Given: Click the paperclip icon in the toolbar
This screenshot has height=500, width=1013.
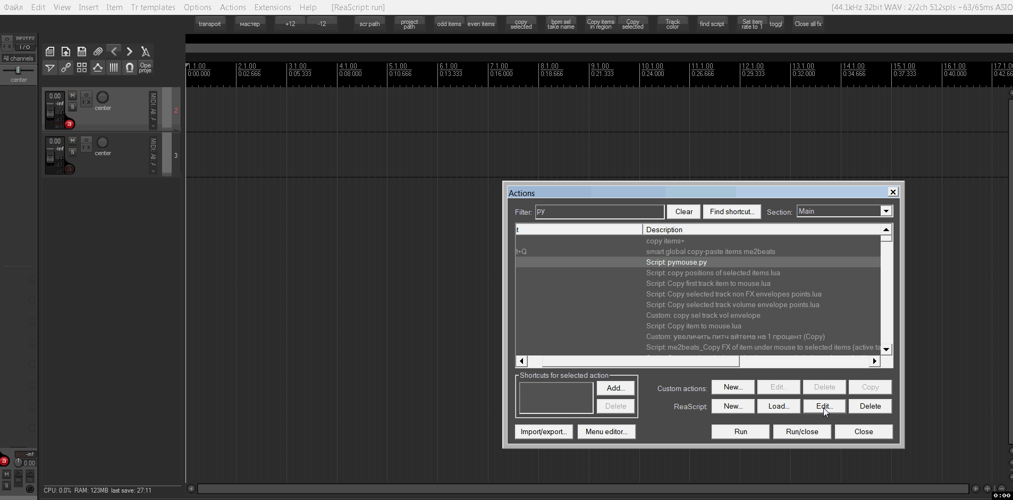Looking at the screenshot, I should tap(98, 52).
